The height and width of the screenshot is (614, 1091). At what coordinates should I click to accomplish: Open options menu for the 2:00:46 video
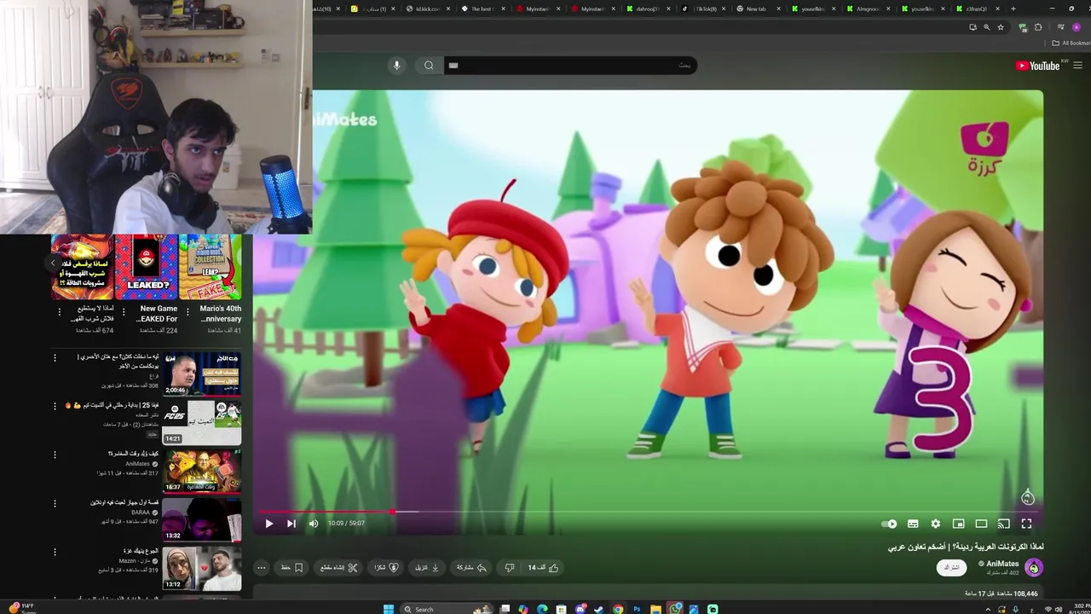click(55, 357)
